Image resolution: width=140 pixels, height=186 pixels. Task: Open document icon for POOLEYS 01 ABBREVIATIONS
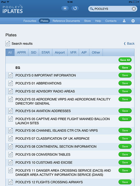point(10,83)
